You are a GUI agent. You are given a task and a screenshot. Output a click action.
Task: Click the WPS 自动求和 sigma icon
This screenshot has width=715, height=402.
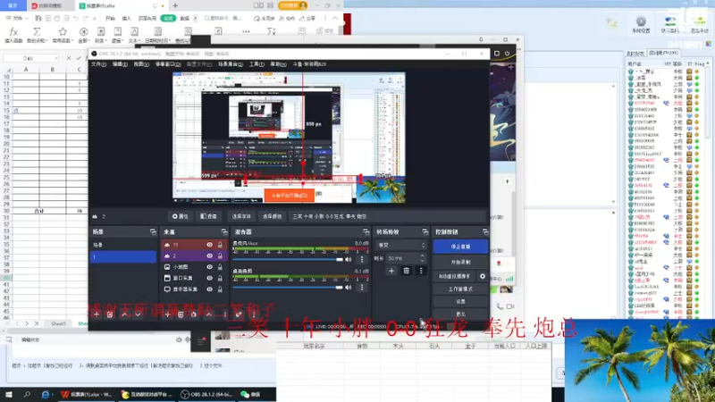tap(37, 32)
